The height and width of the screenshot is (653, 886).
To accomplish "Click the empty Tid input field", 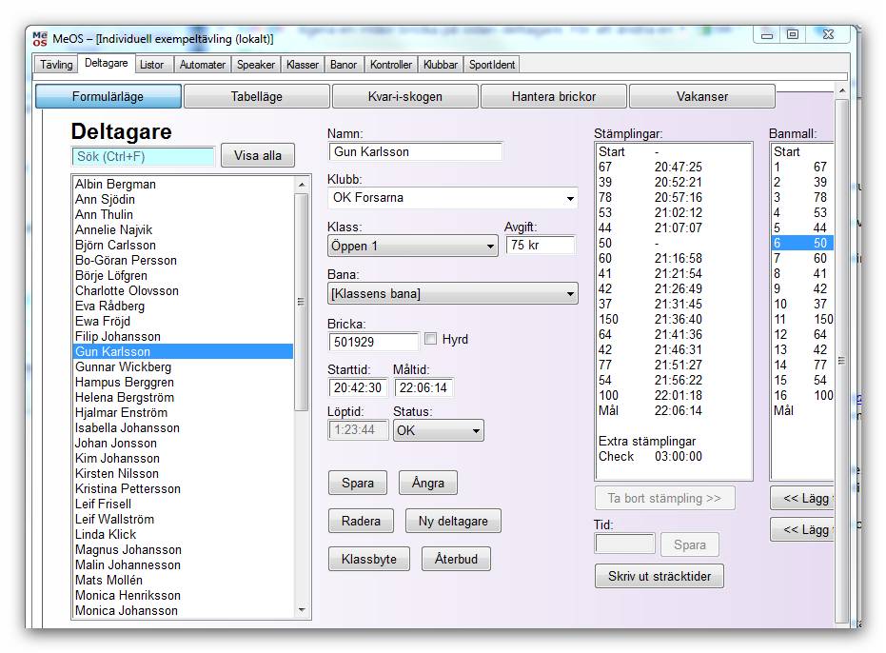I will (625, 544).
